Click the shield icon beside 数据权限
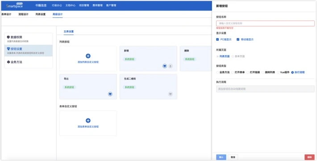Viewport: 317px width, 161px height. coord(8,37)
